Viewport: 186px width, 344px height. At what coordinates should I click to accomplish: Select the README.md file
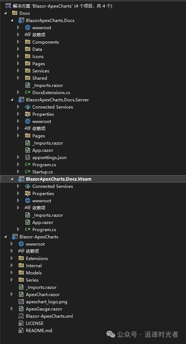point(39,330)
